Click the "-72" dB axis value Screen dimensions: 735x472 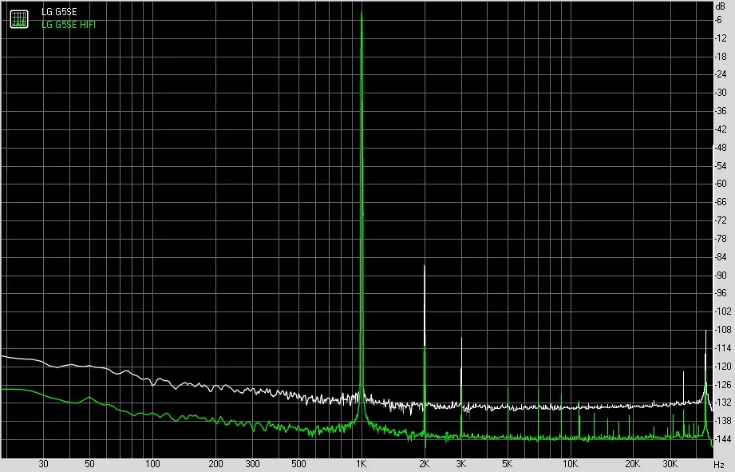click(721, 220)
